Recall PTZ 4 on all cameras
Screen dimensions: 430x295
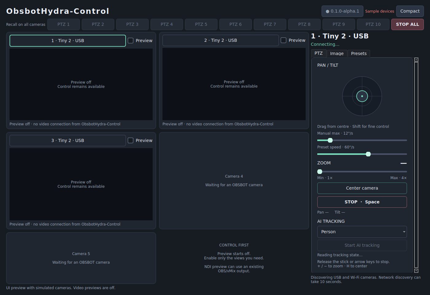coord(167,24)
